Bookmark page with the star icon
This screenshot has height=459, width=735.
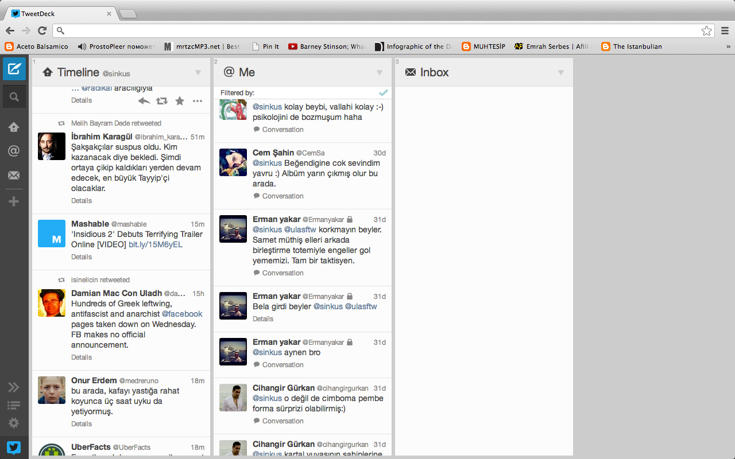tap(706, 31)
